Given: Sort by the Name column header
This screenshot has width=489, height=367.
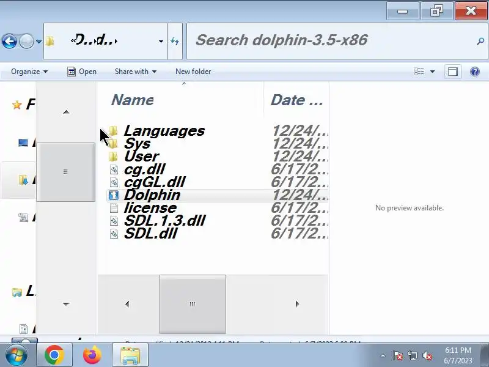Looking at the screenshot, I should pyautogui.click(x=180, y=100).
